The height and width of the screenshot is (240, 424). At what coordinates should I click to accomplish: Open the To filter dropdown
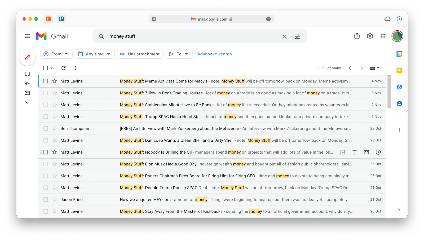(x=179, y=54)
